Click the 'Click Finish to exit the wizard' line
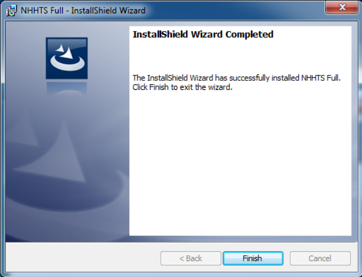Viewport: 362px width, 277px height. pos(182,87)
